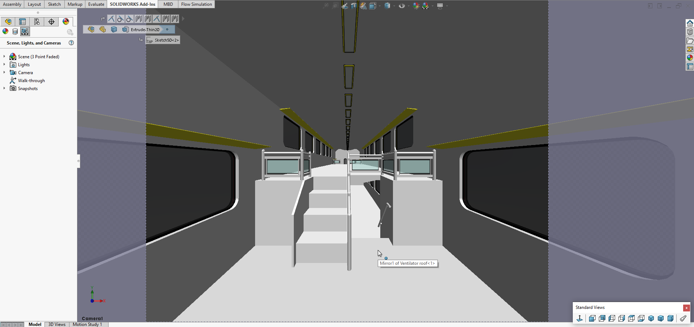The width and height of the screenshot is (694, 327).
Task: Click the View Orientation cube icon
Action: (373, 6)
